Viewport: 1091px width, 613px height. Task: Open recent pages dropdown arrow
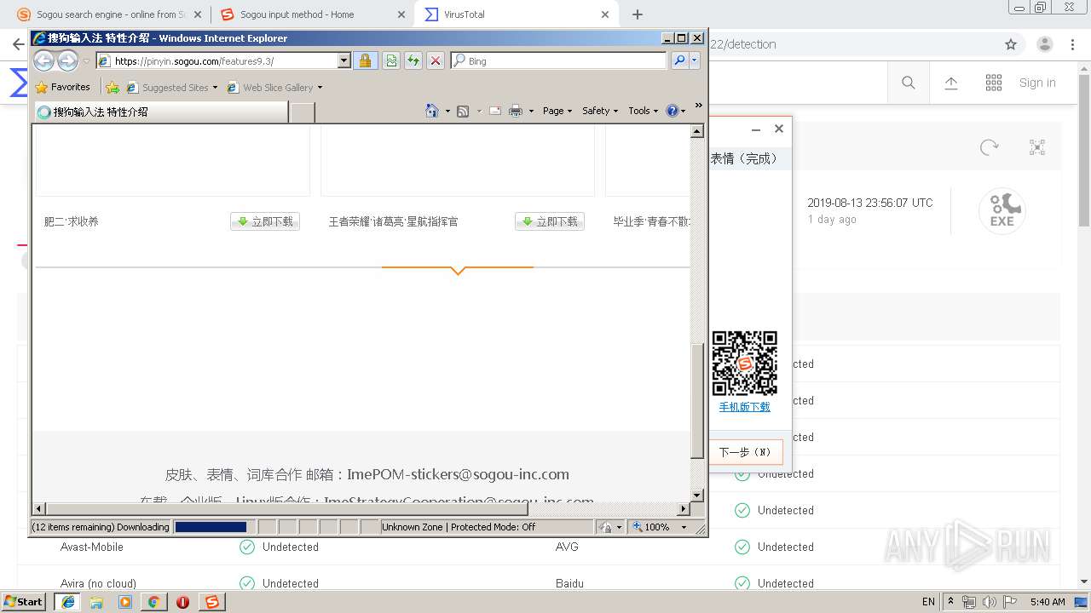(86, 61)
